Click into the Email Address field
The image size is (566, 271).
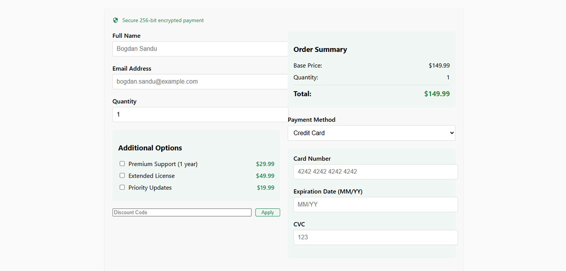point(200,82)
